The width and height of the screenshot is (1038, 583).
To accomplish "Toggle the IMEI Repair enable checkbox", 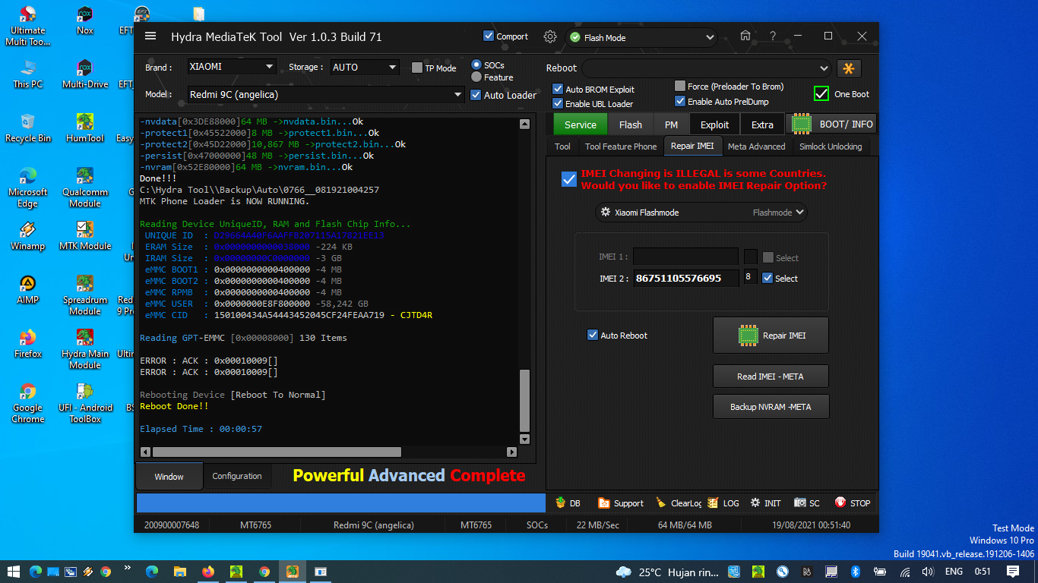I will coord(568,179).
